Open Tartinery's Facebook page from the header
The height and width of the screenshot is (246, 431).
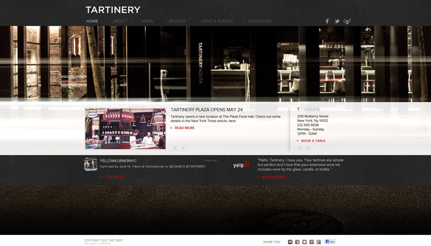tap(327, 21)
